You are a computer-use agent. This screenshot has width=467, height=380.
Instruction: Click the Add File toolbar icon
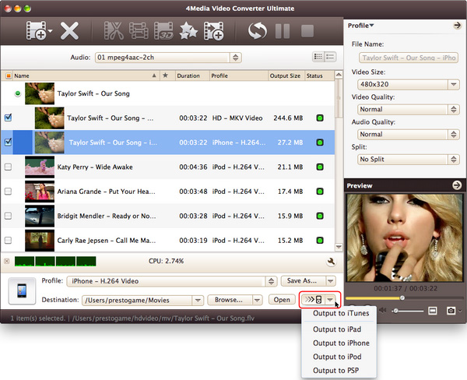coord(36,31)
